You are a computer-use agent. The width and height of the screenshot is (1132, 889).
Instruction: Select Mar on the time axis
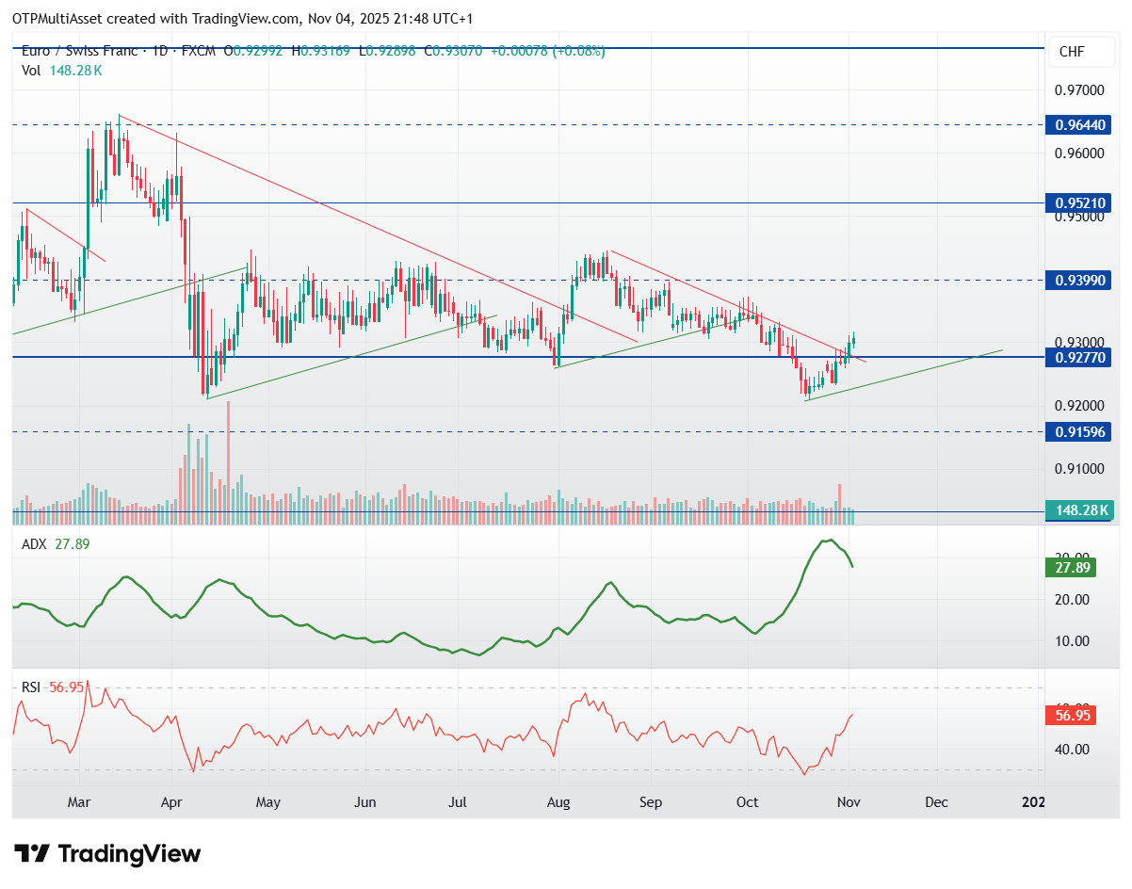[x=80, y=802]
